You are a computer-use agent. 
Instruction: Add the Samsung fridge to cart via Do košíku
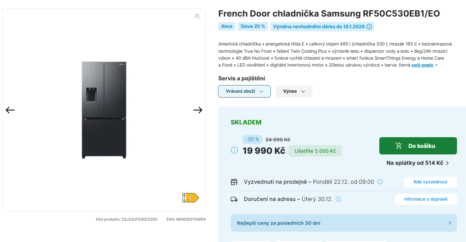418,145
